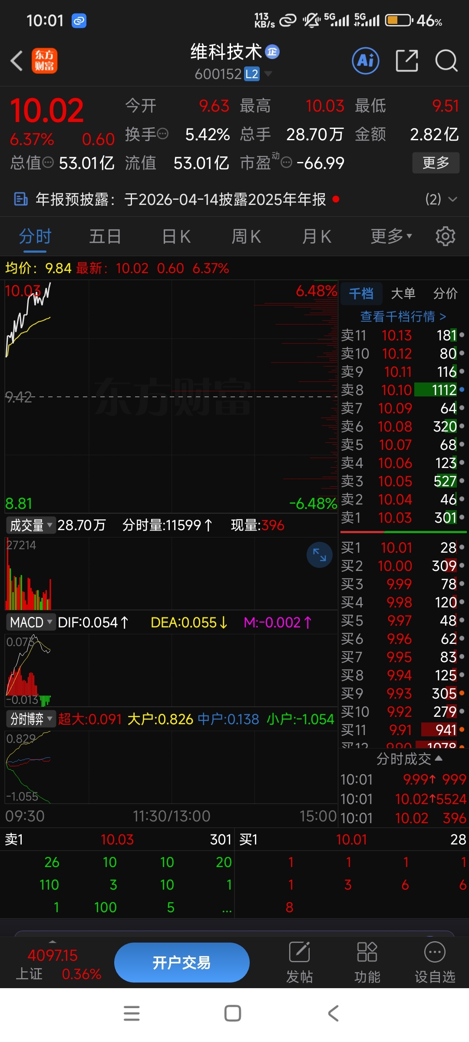Expand index bar small up arrow
469x1042 pixels.
(53, 942)
